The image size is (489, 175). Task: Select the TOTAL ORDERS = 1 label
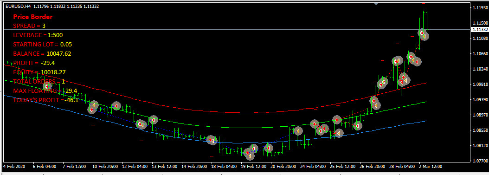click(x=39, y=81)
